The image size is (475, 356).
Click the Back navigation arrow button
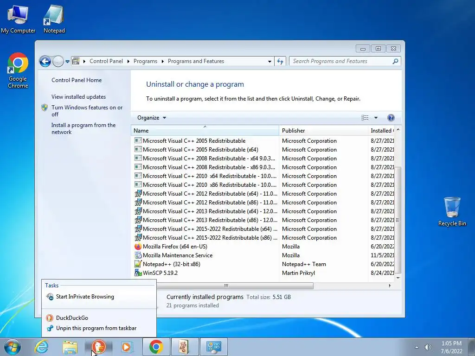coord(45,62)
